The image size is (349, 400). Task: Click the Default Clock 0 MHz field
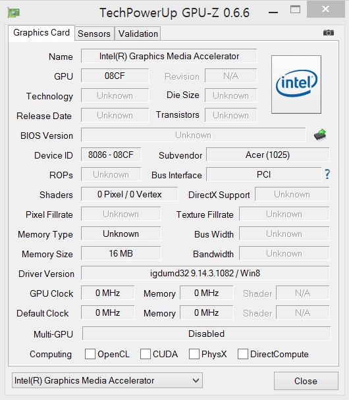pos(108,312)
